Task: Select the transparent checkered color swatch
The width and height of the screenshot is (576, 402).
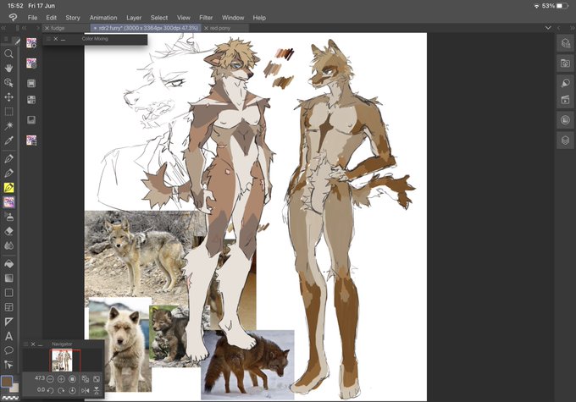Action: 10,397
